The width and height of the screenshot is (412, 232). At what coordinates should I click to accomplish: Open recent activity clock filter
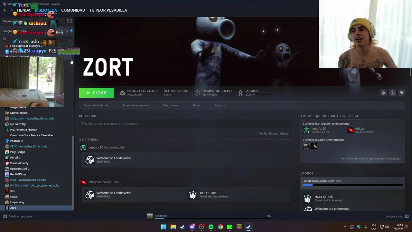pos(66,31)
